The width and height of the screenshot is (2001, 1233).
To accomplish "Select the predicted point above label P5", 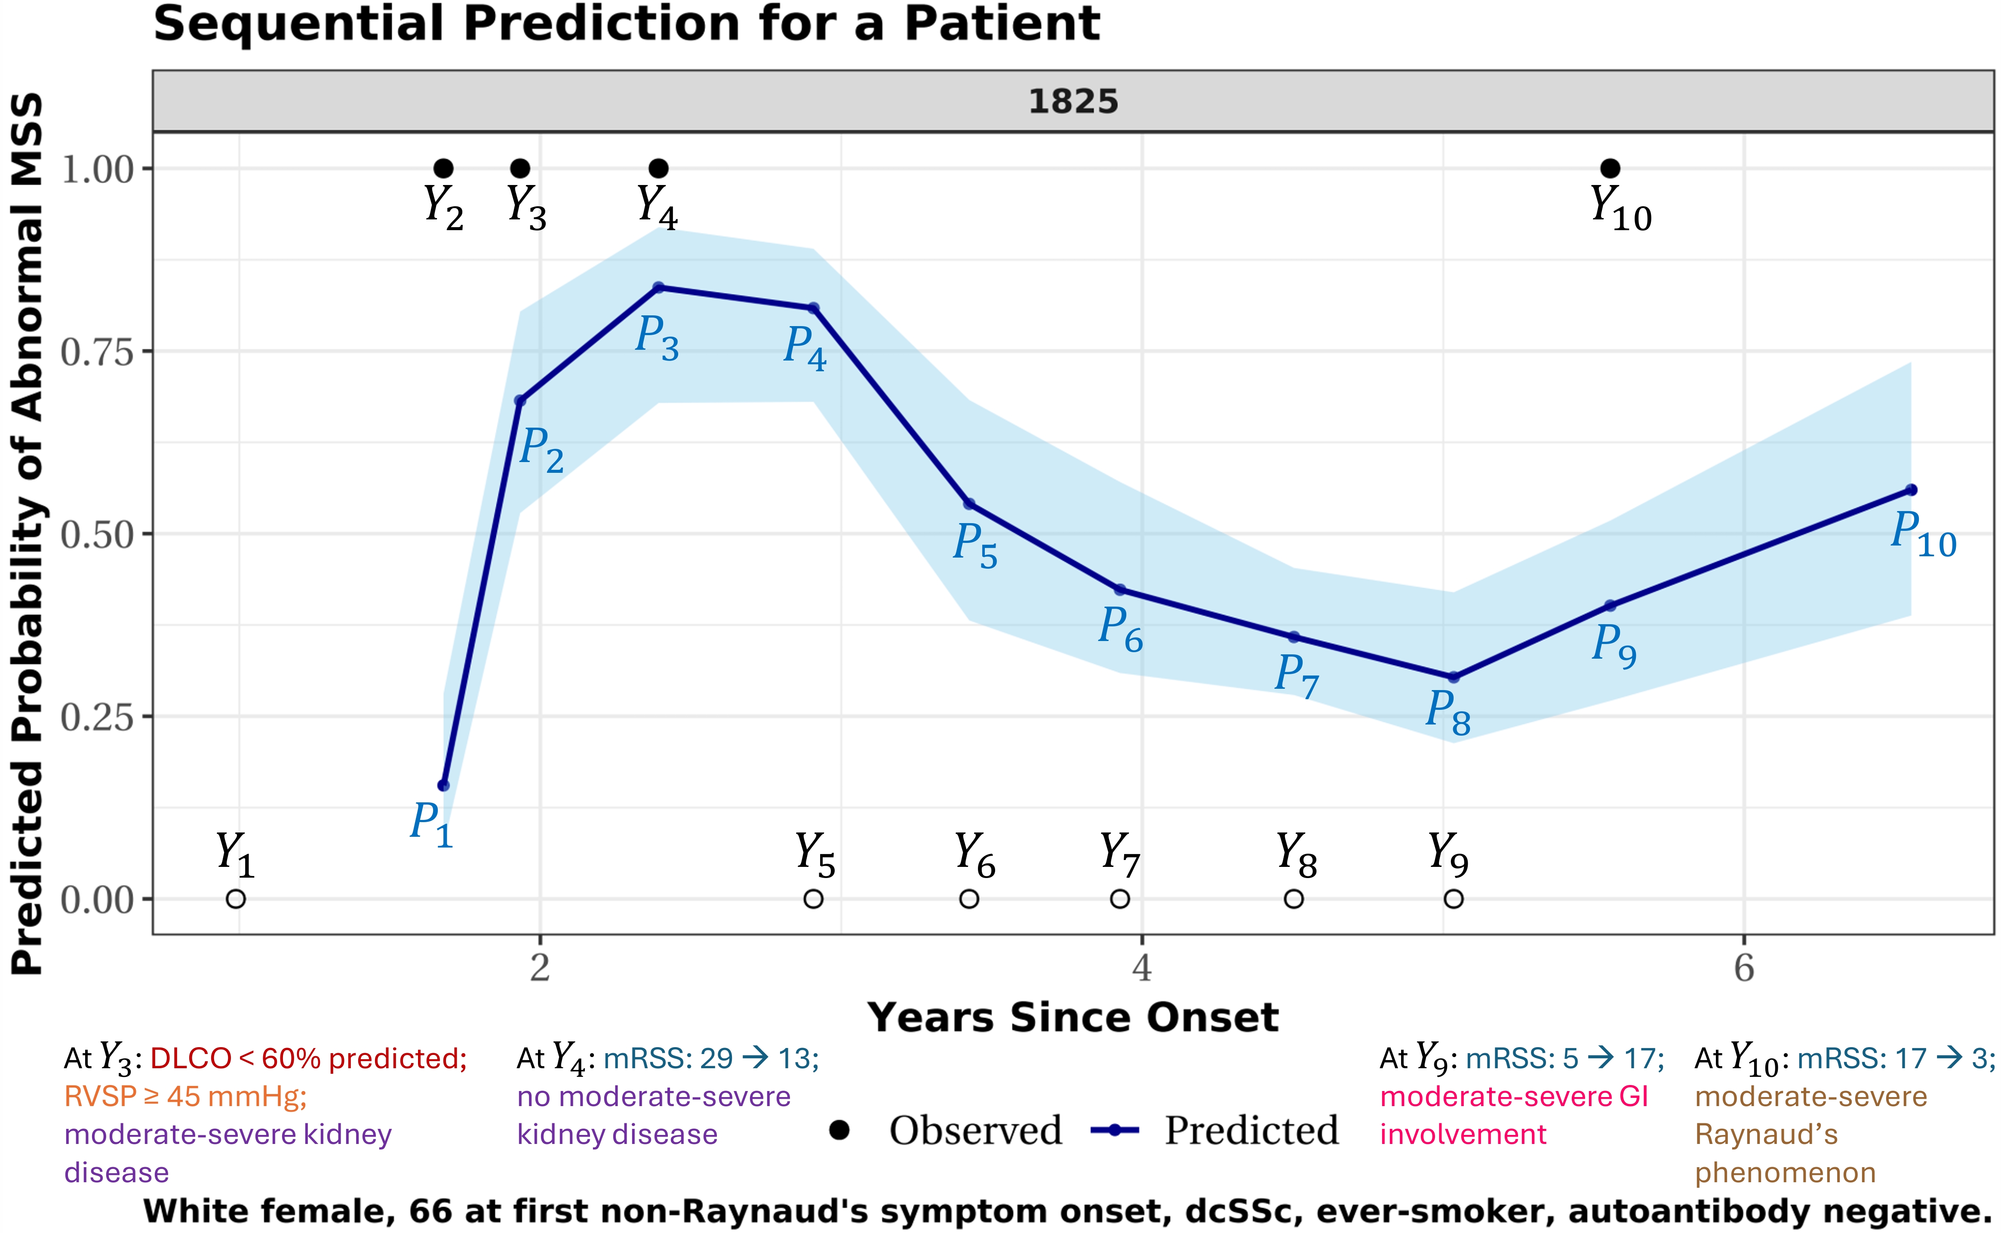I will tap(969, 504).
